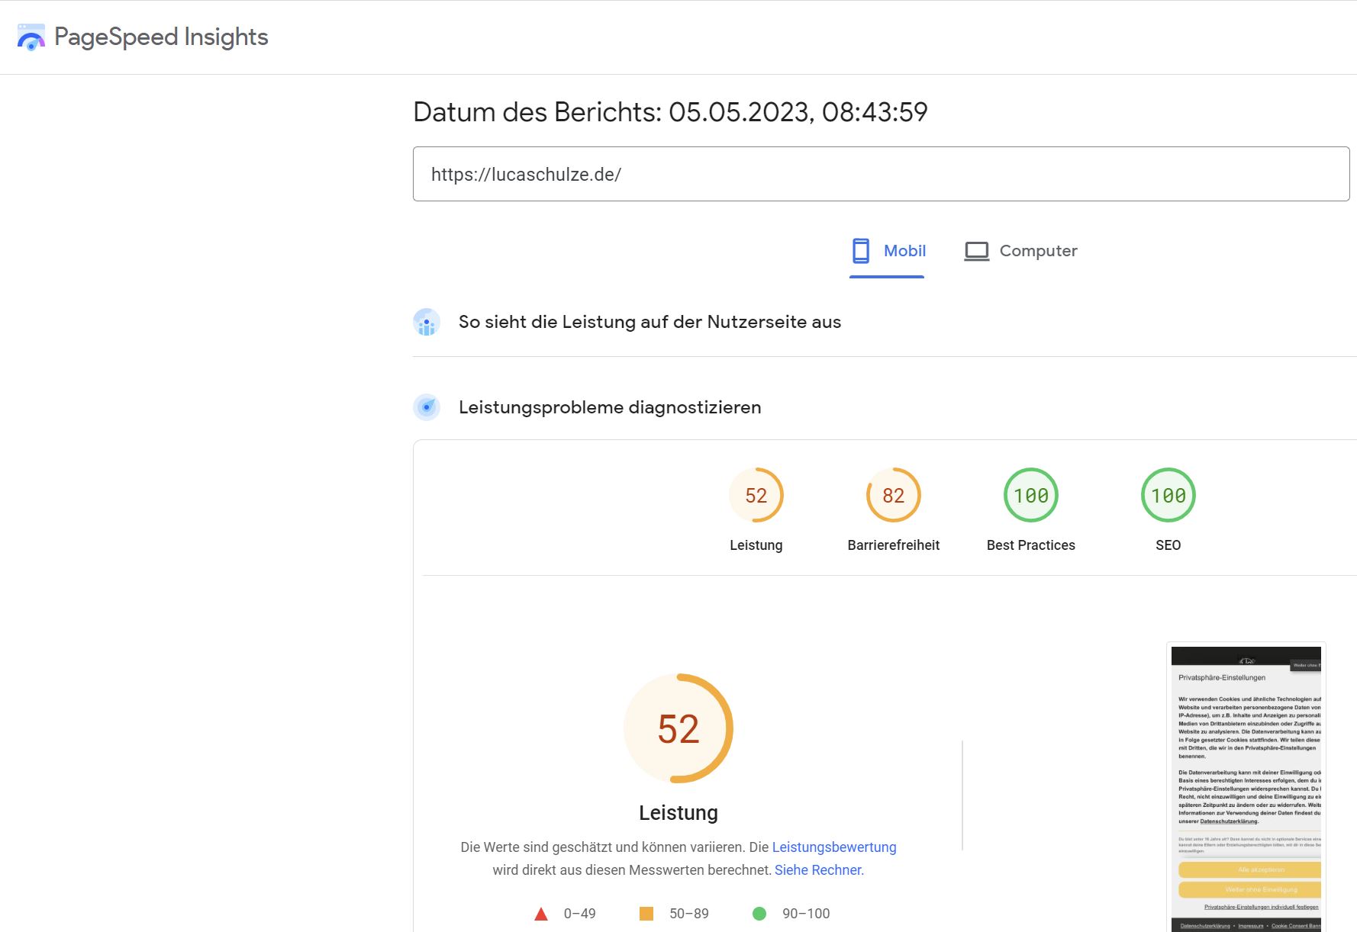Click the 50–89 legend text
This screenshot has height=932, width=1357.
(x=689, y=914)
